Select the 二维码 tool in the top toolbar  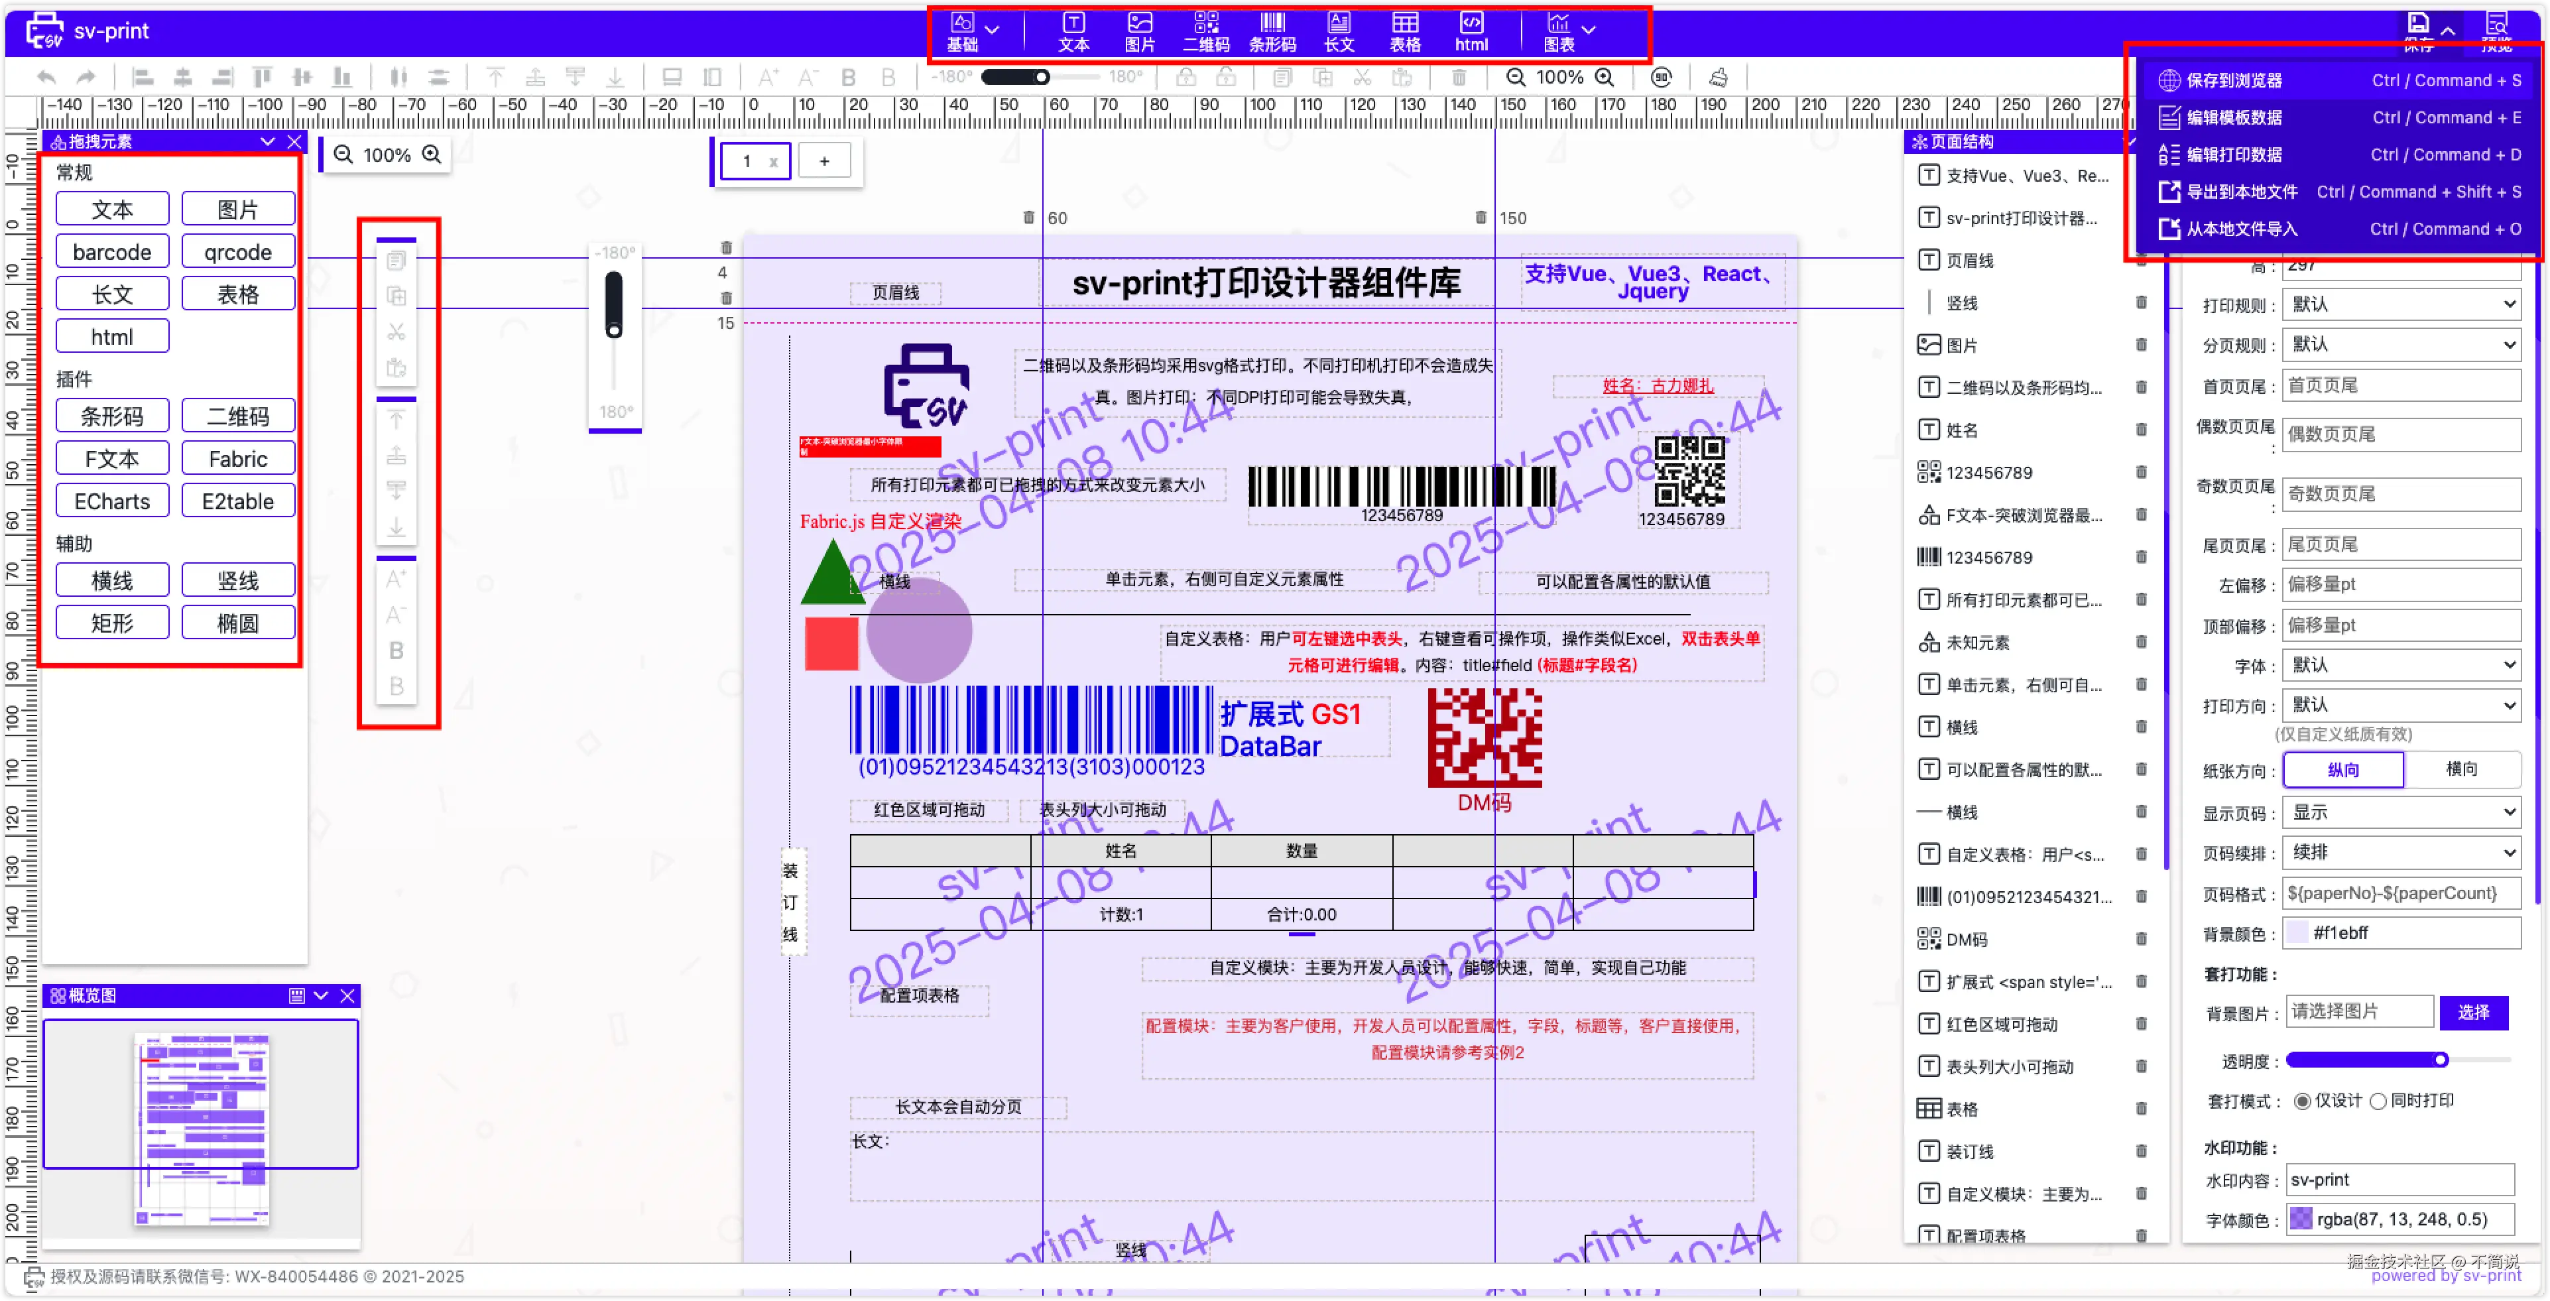tap(1205, 30)
